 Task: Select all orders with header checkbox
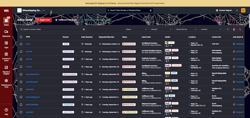click(21, 37)
